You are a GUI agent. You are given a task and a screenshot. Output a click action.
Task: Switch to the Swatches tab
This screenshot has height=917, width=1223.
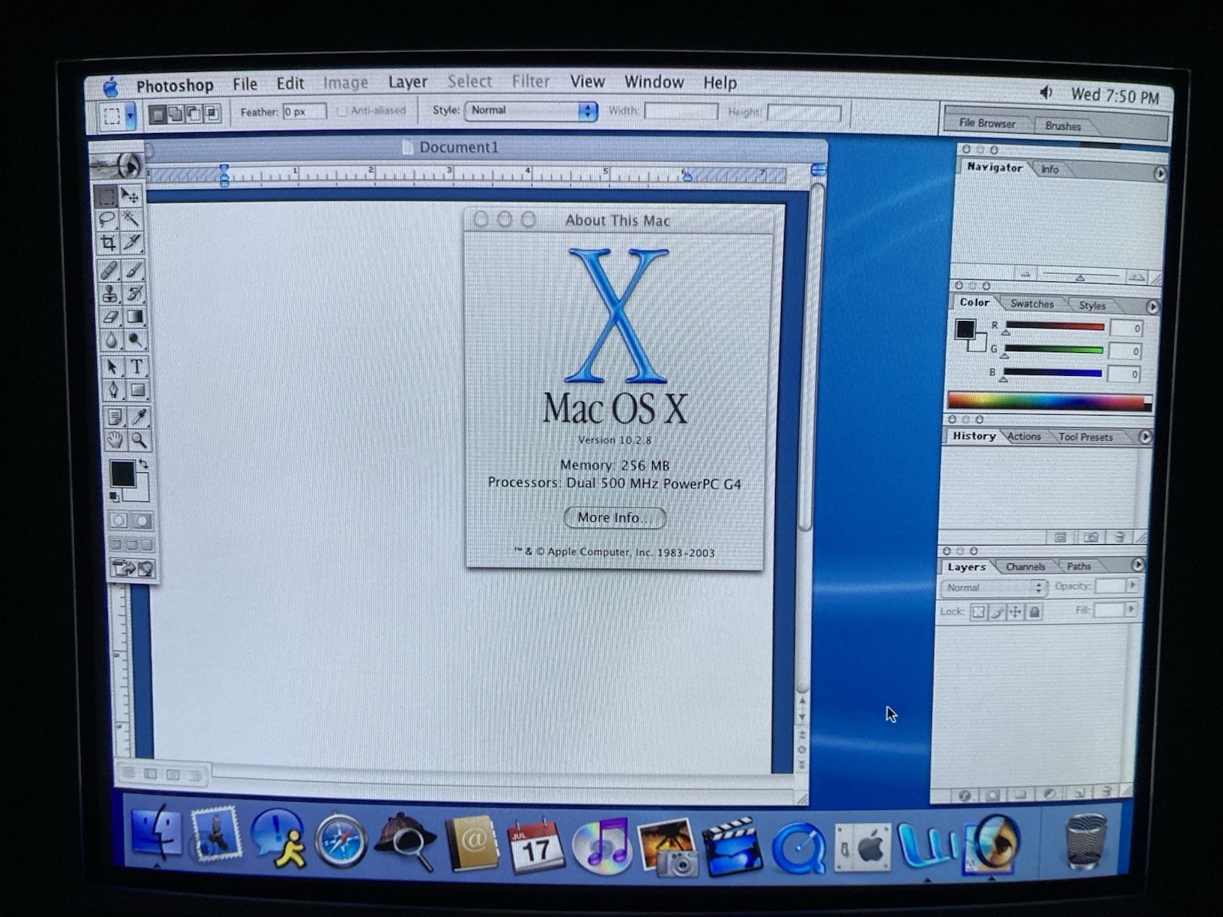(1031, 304)
